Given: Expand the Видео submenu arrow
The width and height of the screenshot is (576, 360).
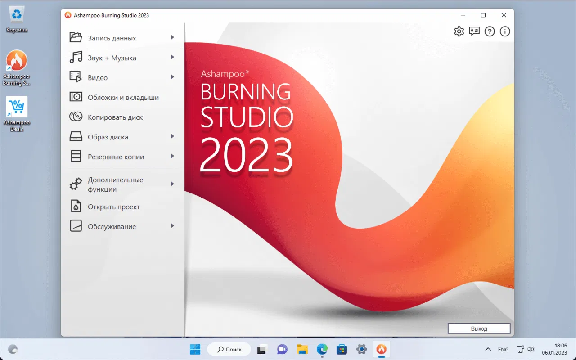Looking at the screenshot, I should tap(172, 77).
